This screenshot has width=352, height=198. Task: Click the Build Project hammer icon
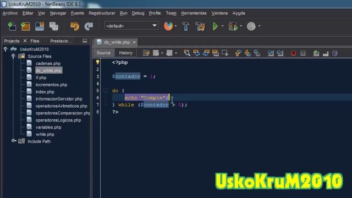pyautogui.click(x=186, y=26)
